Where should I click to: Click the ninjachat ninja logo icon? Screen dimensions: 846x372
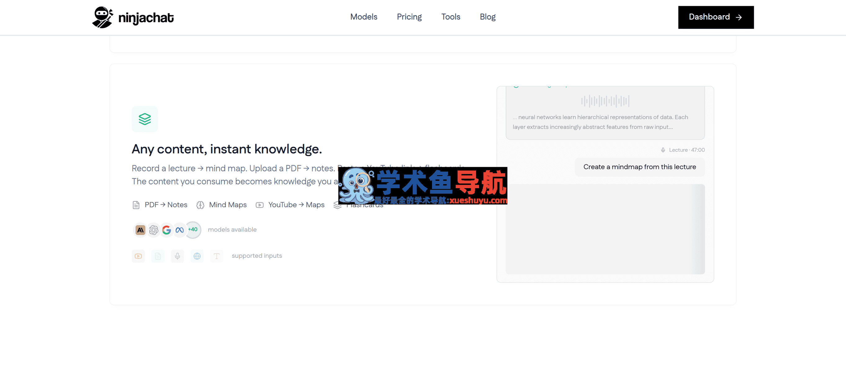102,17
